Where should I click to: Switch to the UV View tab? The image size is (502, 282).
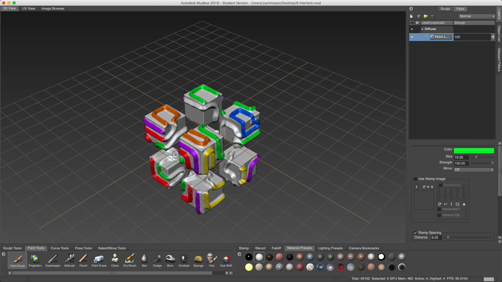click(28, 9)
